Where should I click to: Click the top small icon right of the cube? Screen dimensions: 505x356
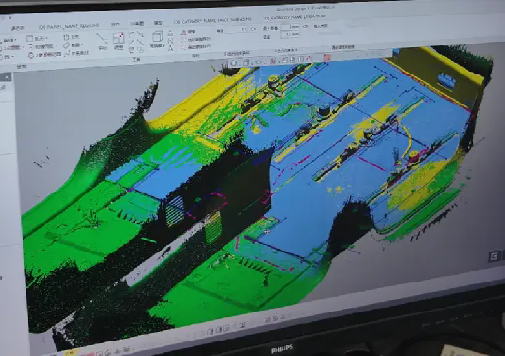point(171,33)
